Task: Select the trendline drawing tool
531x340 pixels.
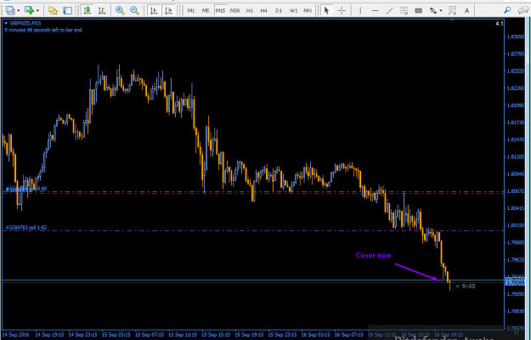Action: [x=389, y=10]
